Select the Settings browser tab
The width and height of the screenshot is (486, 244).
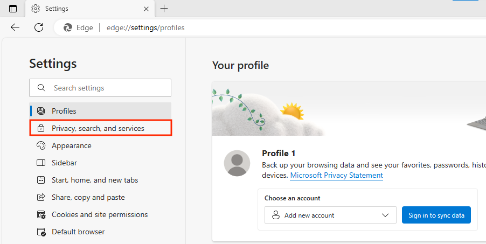click(81, 9)
